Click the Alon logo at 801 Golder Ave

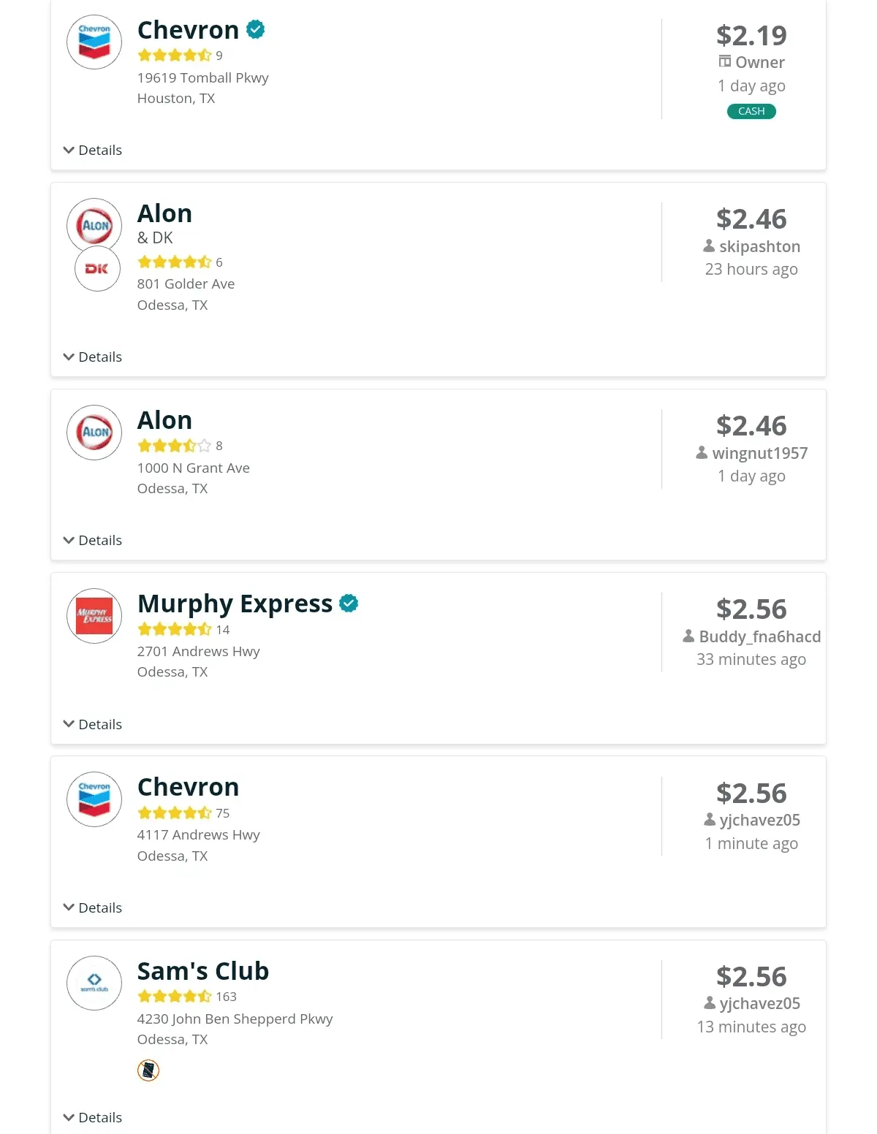(x=94, y=225)
